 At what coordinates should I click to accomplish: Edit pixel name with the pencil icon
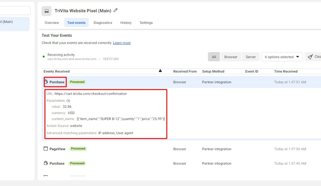[x=116, y=10]
